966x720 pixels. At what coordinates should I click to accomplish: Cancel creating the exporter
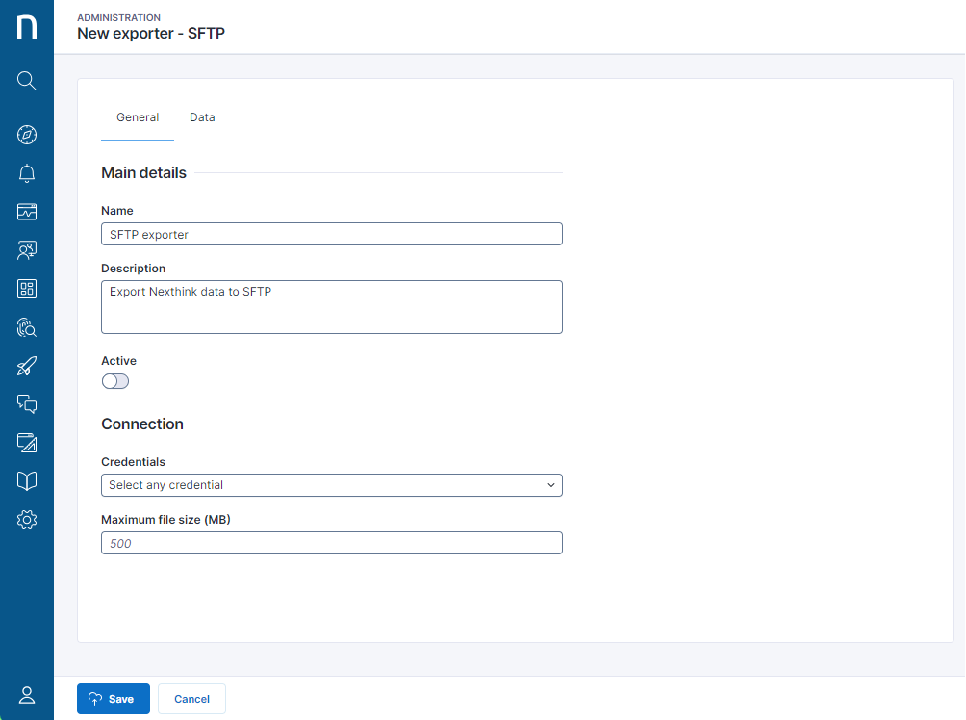pyautogui.click(x=191, y=699)
